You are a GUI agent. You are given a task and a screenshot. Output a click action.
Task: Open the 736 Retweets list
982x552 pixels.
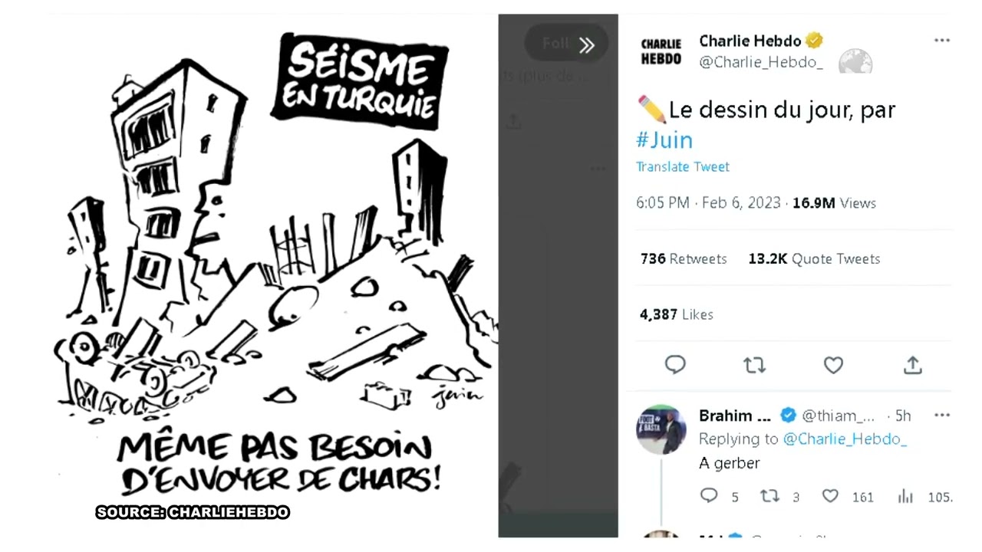683,259
